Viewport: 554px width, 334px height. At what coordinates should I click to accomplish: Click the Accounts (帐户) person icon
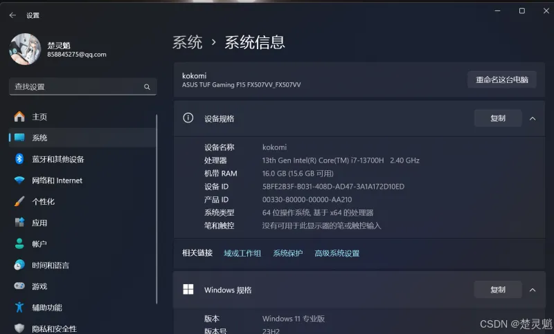click(19, 244)
